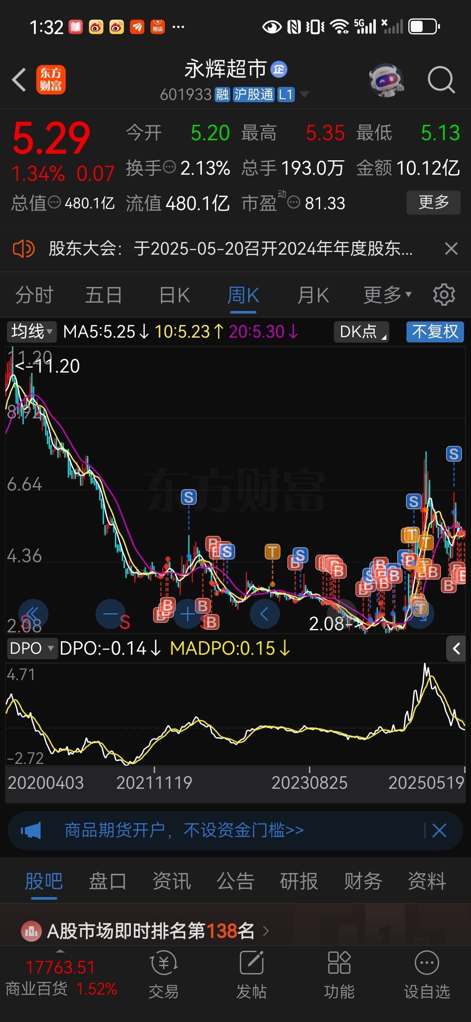Move chart left with arrow button
This screenshot has width=471, height=1022.
click(x=264, y=614)
